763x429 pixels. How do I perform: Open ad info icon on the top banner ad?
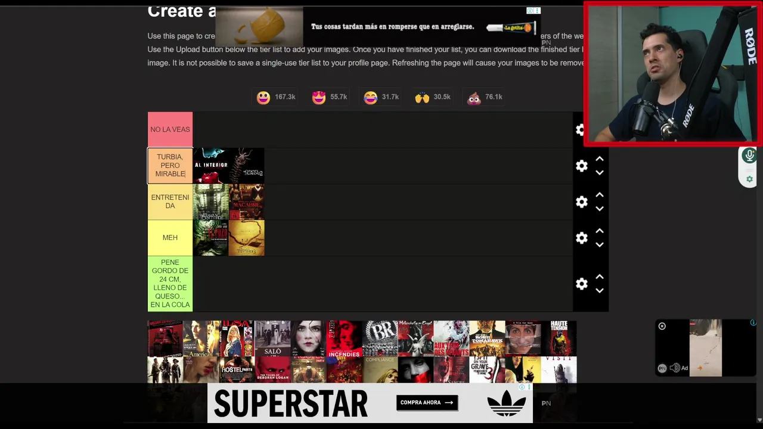point(530,11)
